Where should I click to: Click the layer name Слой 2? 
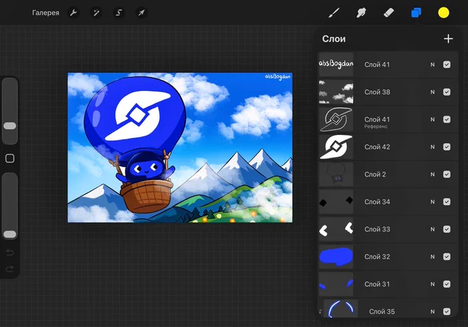point(375,174)
